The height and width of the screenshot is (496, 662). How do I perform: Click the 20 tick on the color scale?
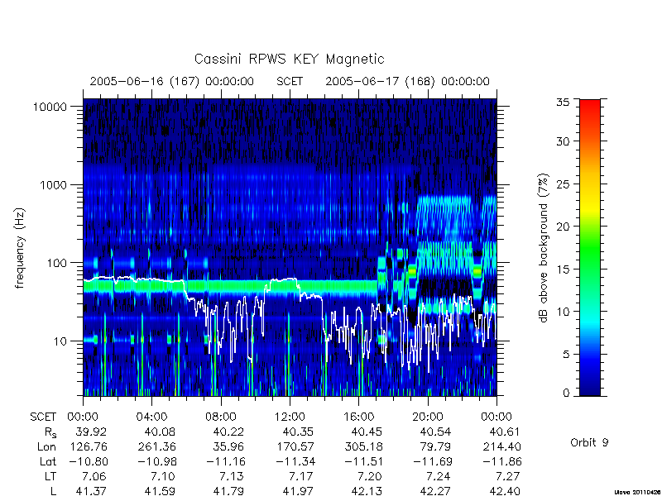click(x=563, y=227)
